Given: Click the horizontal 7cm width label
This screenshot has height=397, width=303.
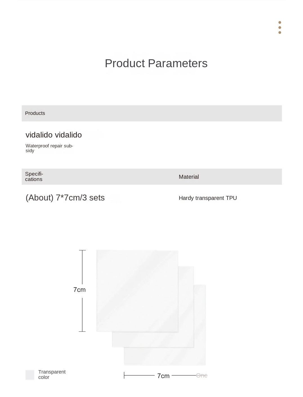Looking at the screenshot, I should coord(163,376).
